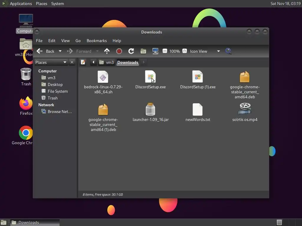Toggle text-based location bar edit icon
The image size is (302, 226).
tap(83, 62)
